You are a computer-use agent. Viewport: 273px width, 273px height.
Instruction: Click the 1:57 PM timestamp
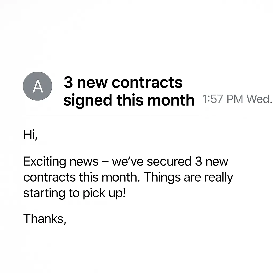click(x=223, y=99)
